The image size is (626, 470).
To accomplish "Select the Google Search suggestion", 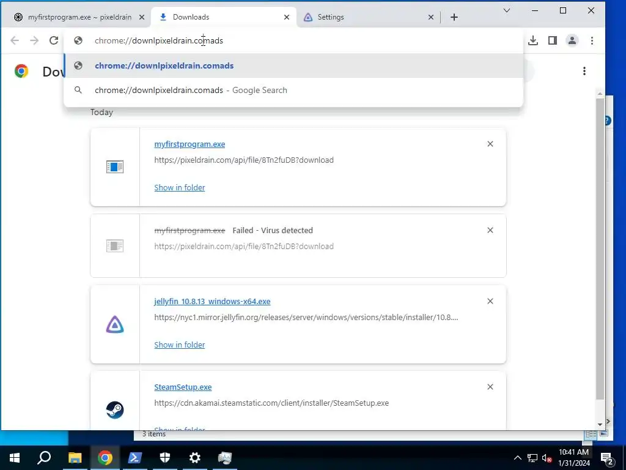I will [293, 91].
